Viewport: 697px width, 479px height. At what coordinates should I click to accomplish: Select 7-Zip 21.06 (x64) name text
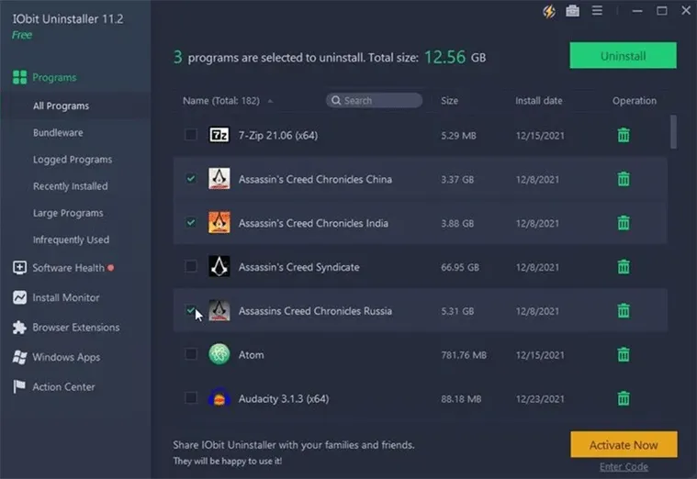278,136
